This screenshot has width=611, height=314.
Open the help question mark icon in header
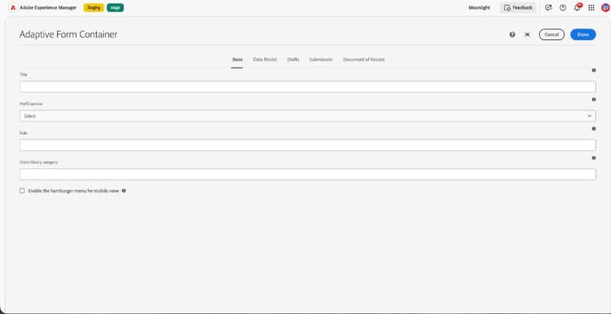563,8
